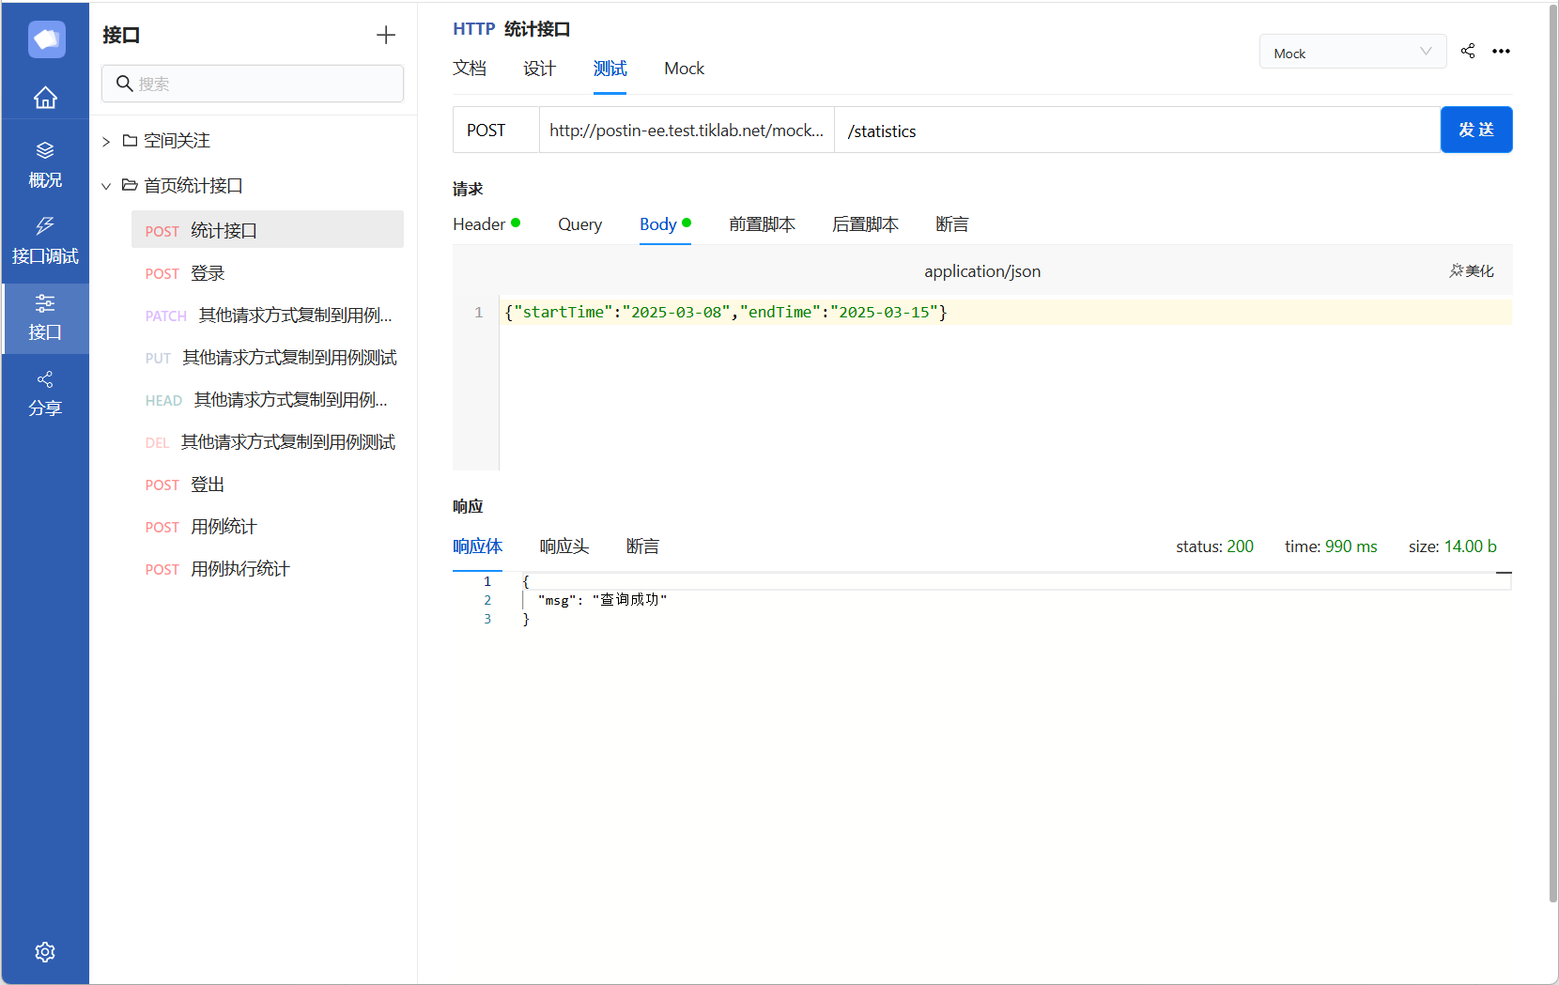Open the HEAD 其他请求方式复制到用例 interface
The height and width of the screenshot is (985, 1559).
click(268, 400)
